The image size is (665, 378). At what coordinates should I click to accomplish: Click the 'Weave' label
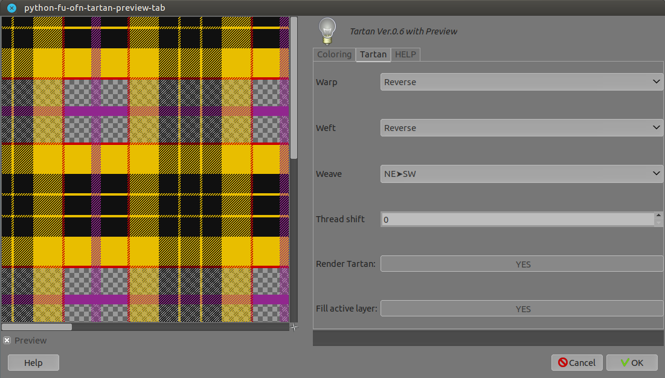point(329,174)
